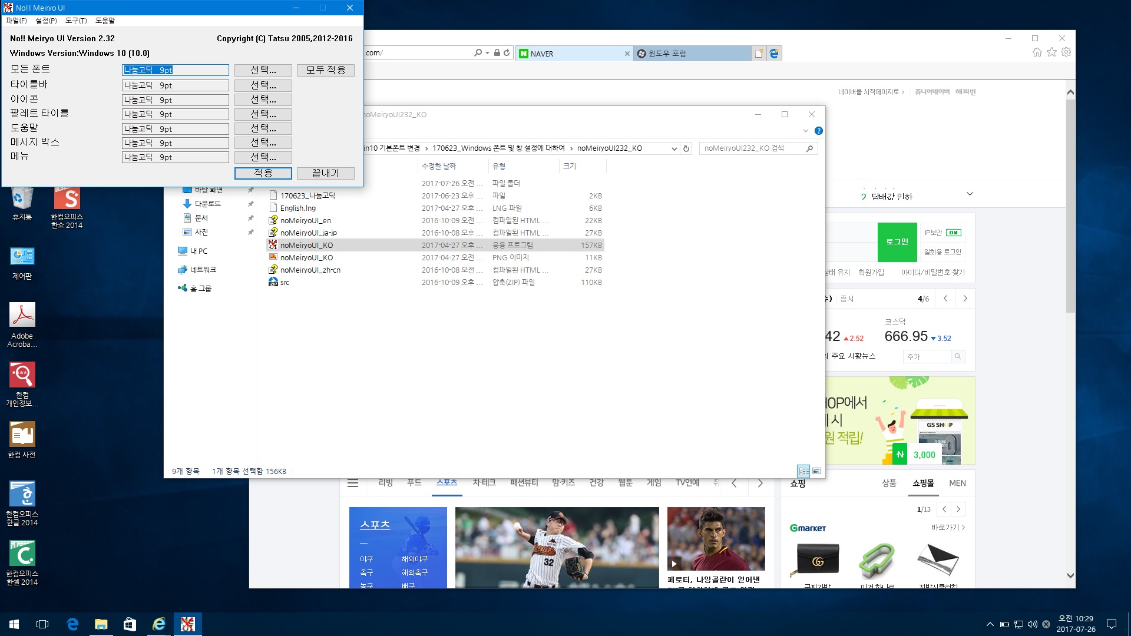Open IE tools gear icon
This screenshot has width=1131, height=636.
(1066, 52)
